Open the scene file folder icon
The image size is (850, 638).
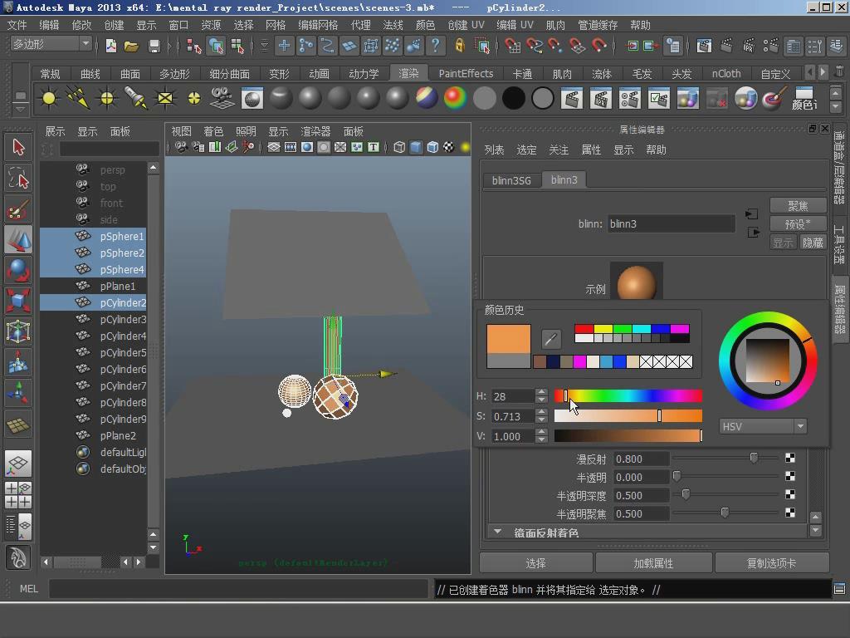coord(131,47)
